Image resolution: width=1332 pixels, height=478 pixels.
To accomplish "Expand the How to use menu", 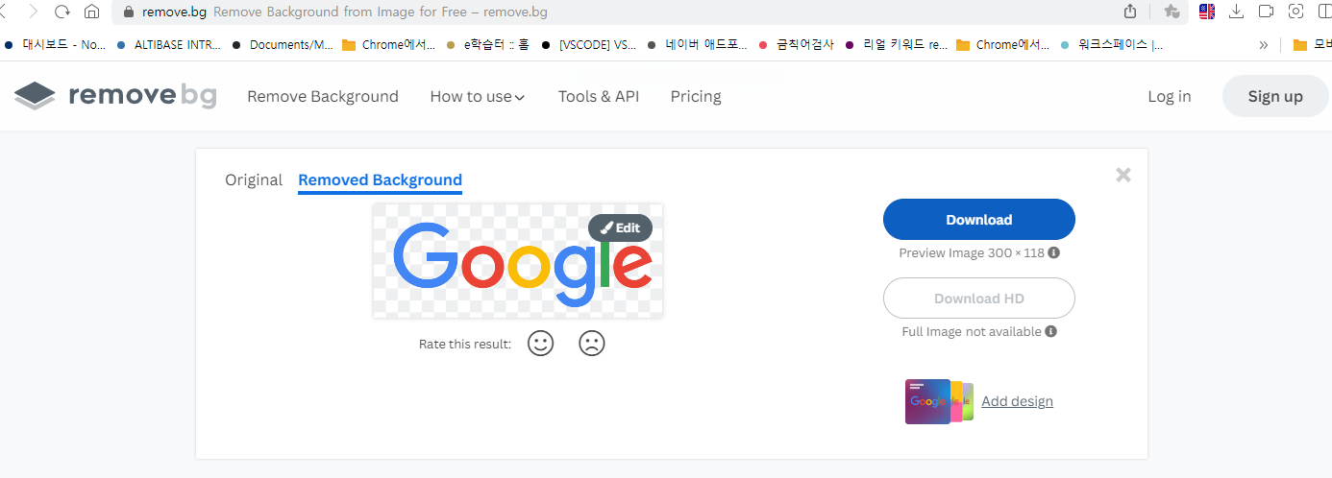I will tap(478, 96).
